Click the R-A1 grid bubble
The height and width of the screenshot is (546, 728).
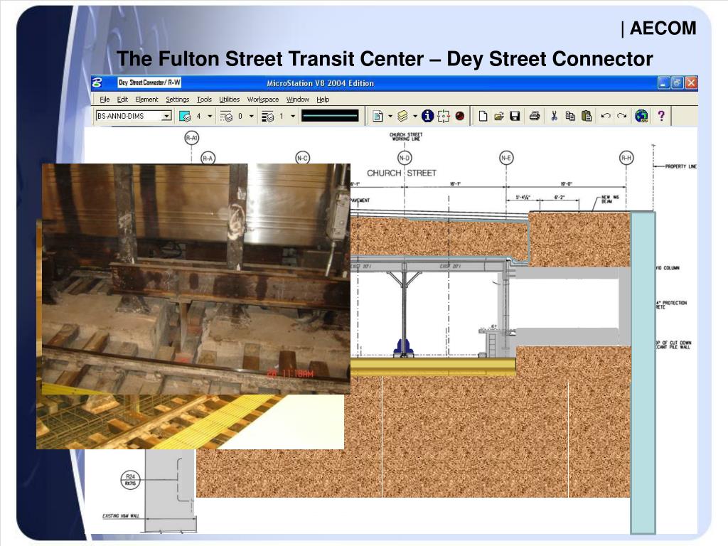(x=192, y=138)
